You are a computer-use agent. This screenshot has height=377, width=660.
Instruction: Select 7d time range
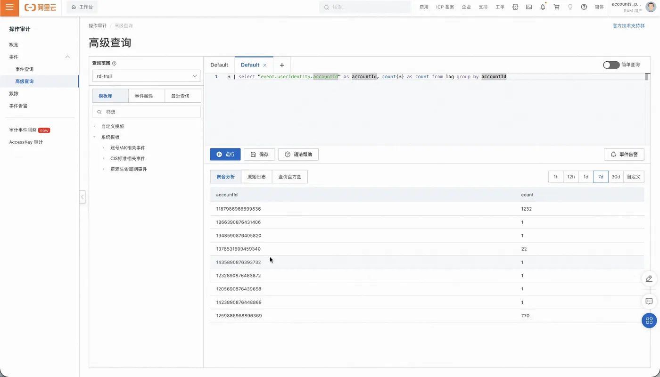pos(601,177)
